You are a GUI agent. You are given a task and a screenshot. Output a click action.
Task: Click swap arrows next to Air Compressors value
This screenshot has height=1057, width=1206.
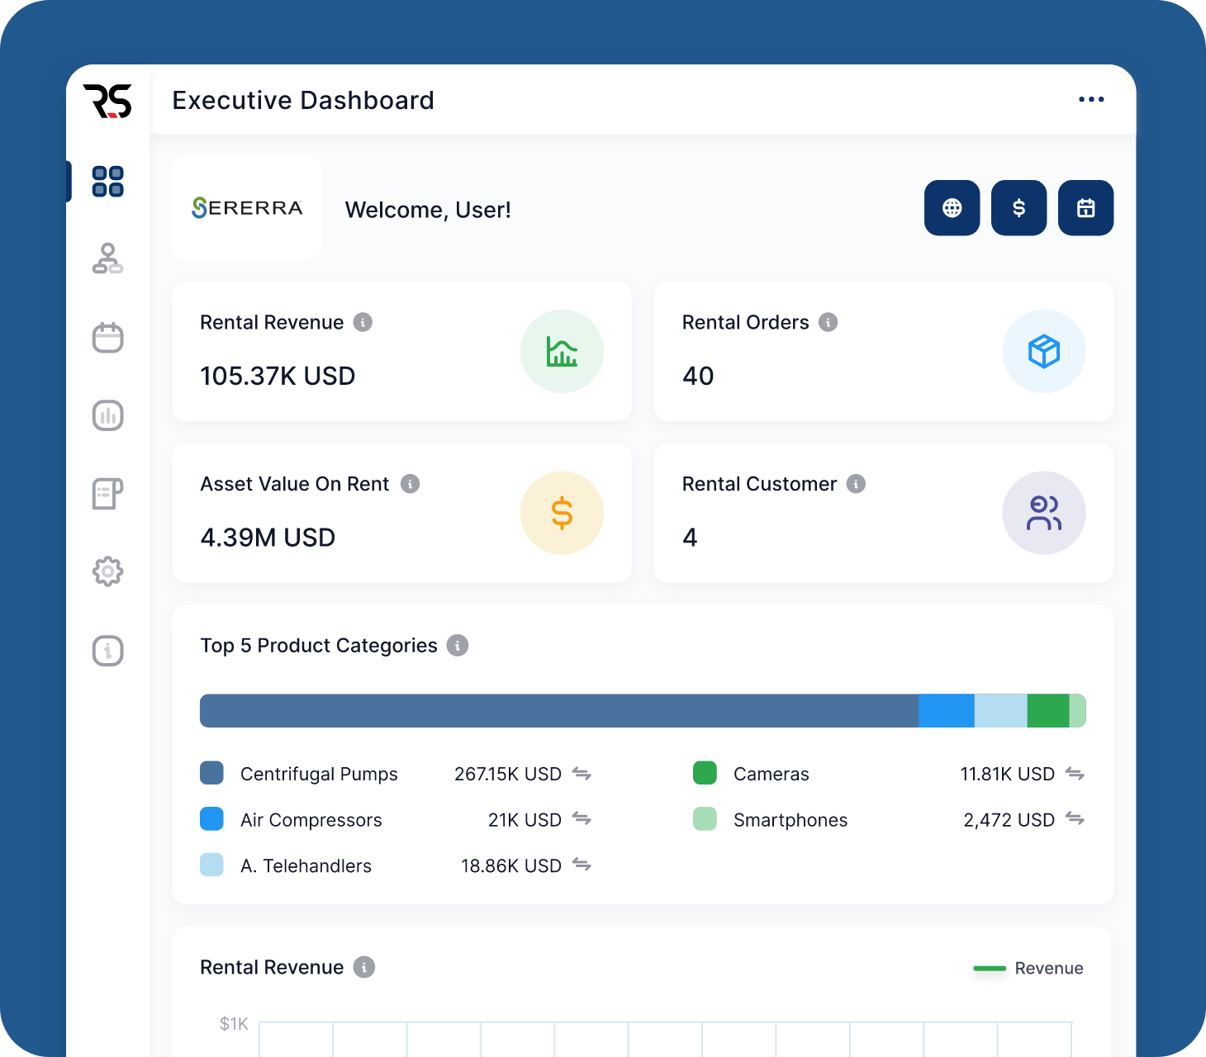click(x=582, y=819)
